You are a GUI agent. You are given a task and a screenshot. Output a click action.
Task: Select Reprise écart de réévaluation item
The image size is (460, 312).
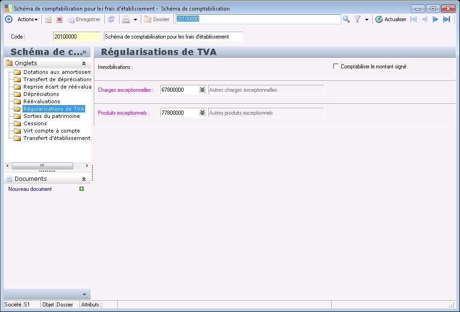click(x=57, y=87)
